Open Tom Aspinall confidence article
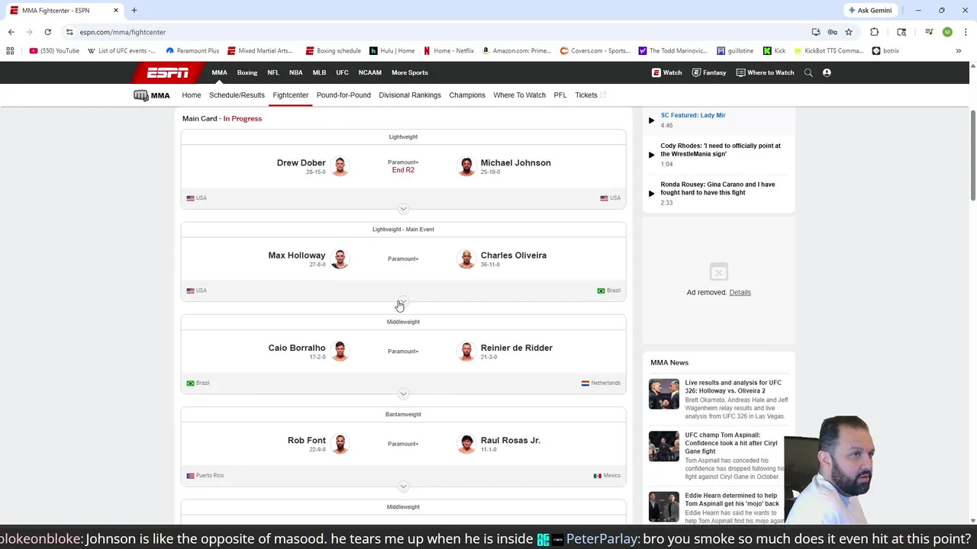Viewport: 977px width, 549px height. point(731,443)
